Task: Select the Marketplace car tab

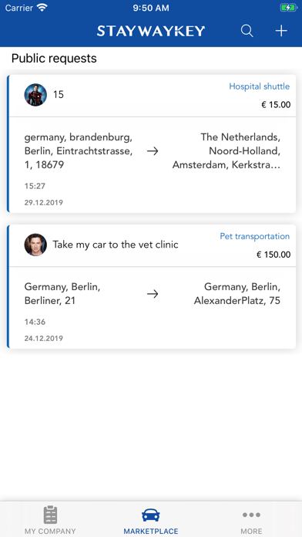Action: (151, 520)
